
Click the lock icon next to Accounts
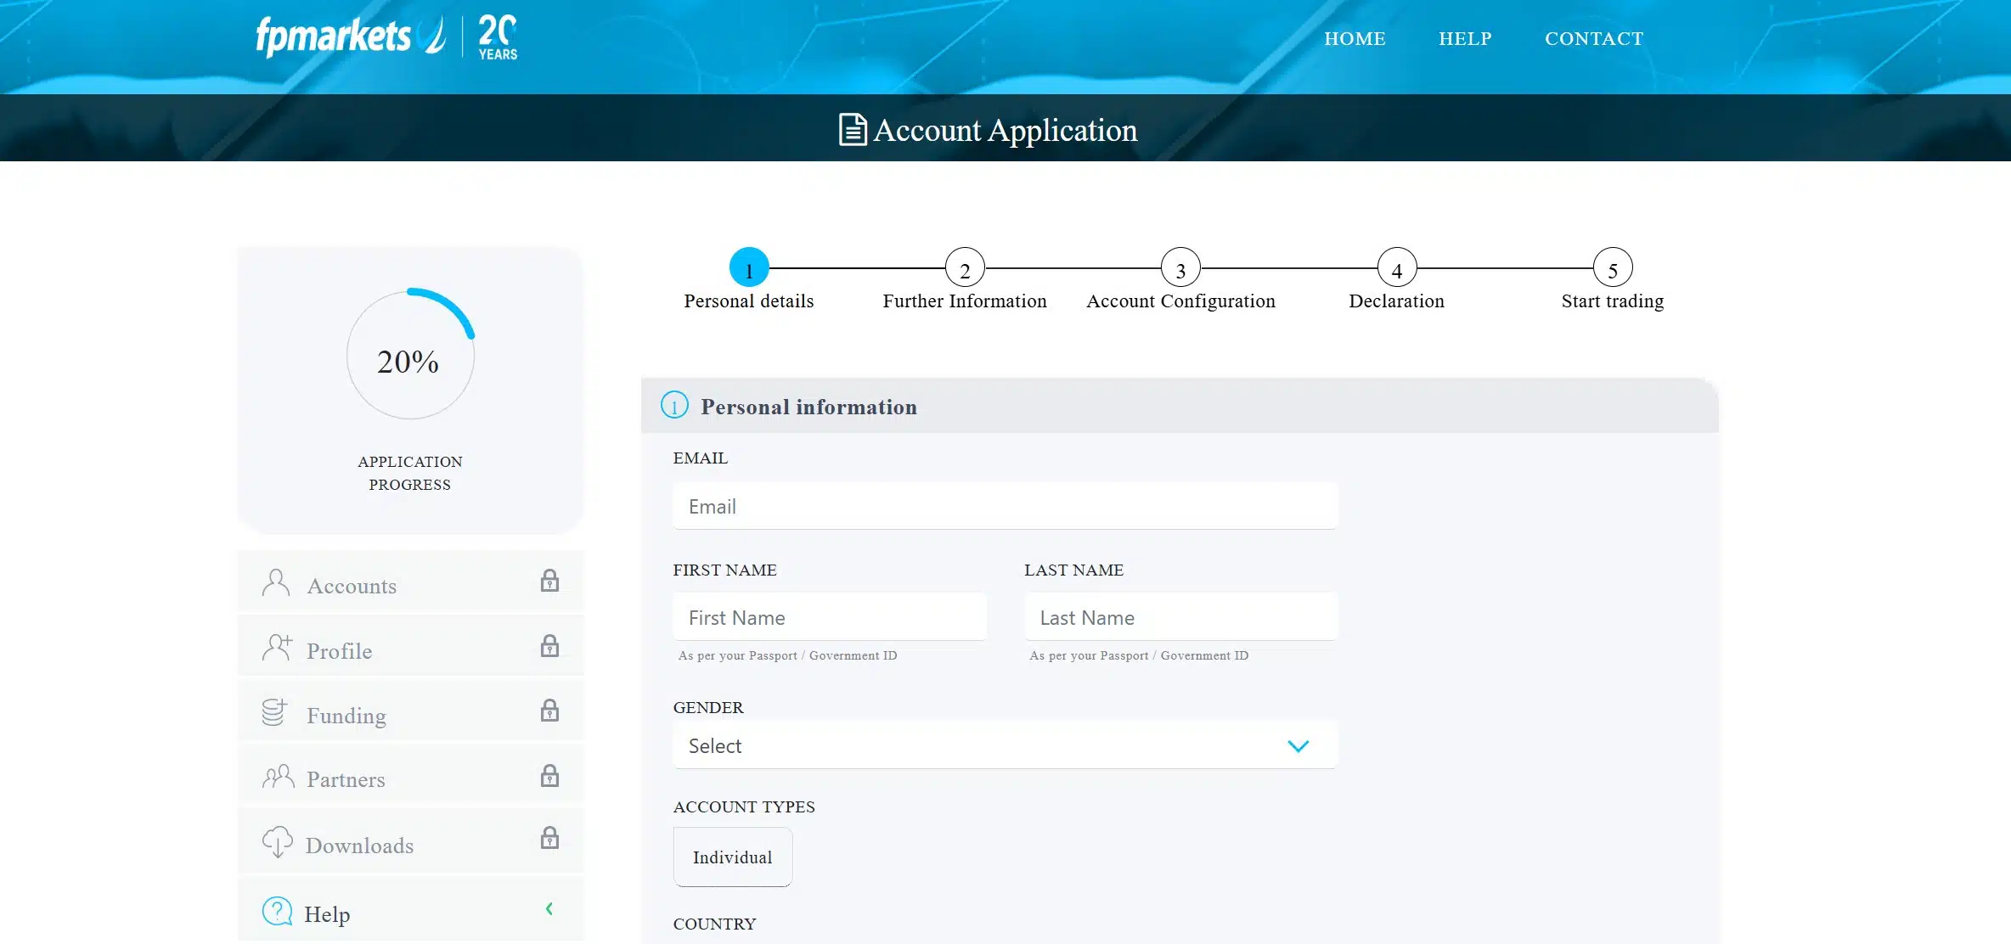[550, 582]
